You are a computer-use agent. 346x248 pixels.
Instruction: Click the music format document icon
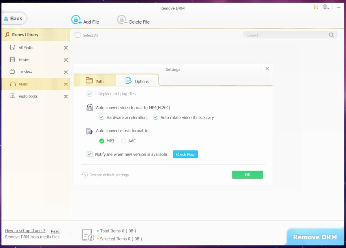coord(89,131)
